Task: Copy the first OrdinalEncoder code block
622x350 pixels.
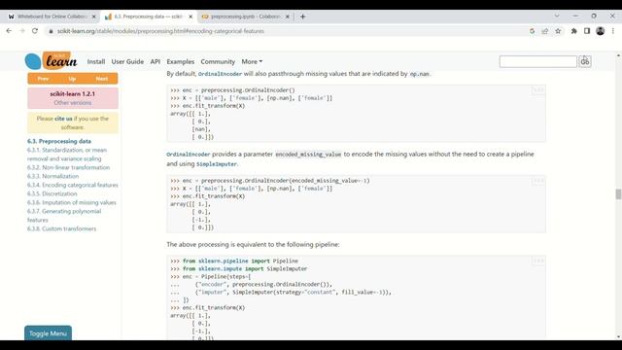Action: tap(537, 90)
